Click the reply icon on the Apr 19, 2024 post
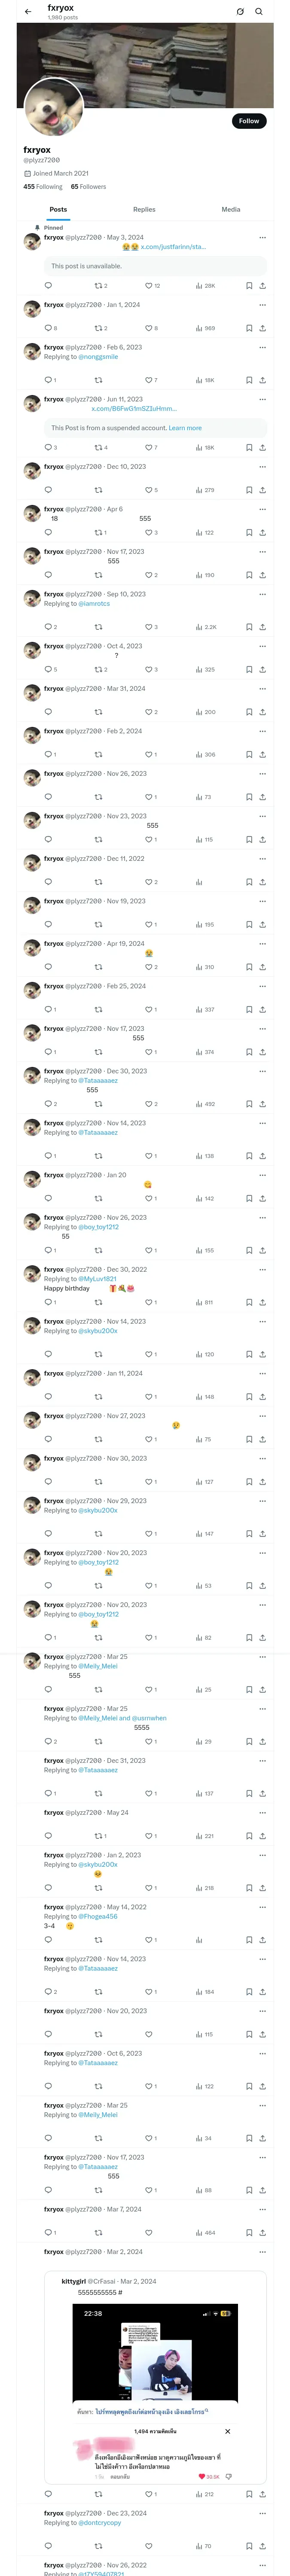 (48, 967)
